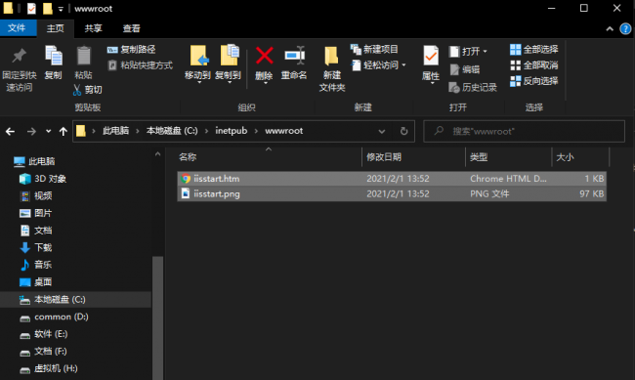Open Documents (文档) in sidebar

[36, 231]
